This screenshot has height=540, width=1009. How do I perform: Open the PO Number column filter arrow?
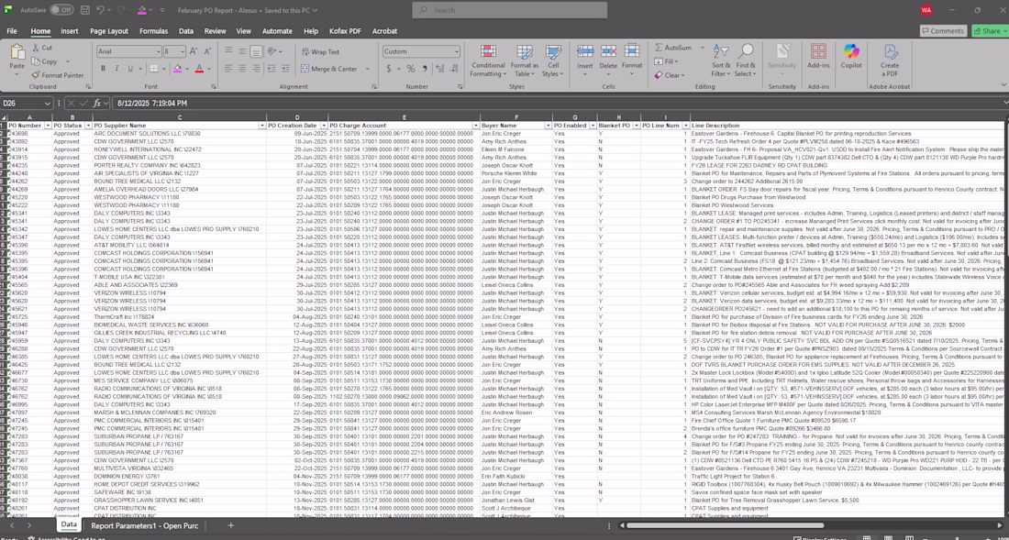47,126
